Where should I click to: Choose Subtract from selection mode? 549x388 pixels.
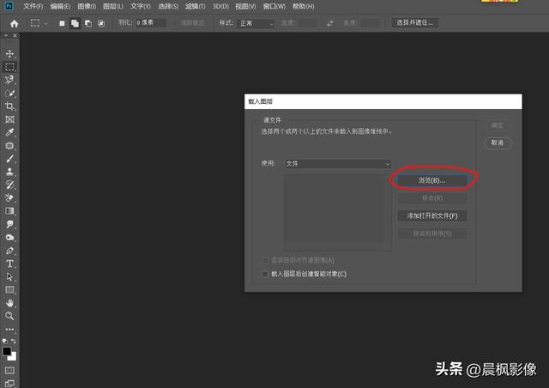click(x=87, y=23)
